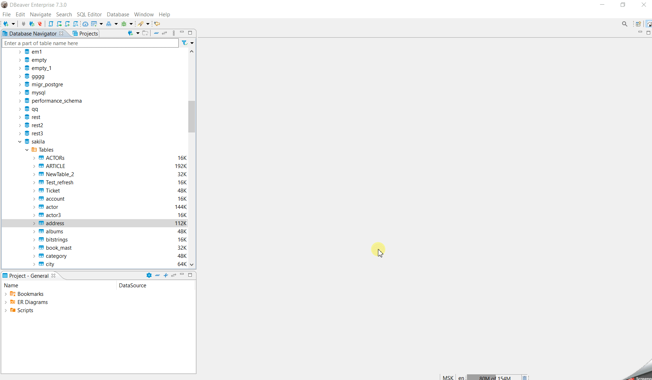The width and height of the screenshot is (652, 380).
Task: Expand the sakila ACTORs table
Action: point(34,158)
